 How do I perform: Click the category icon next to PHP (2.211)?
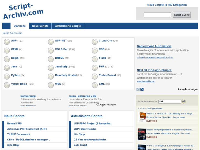tap(95, 68)
